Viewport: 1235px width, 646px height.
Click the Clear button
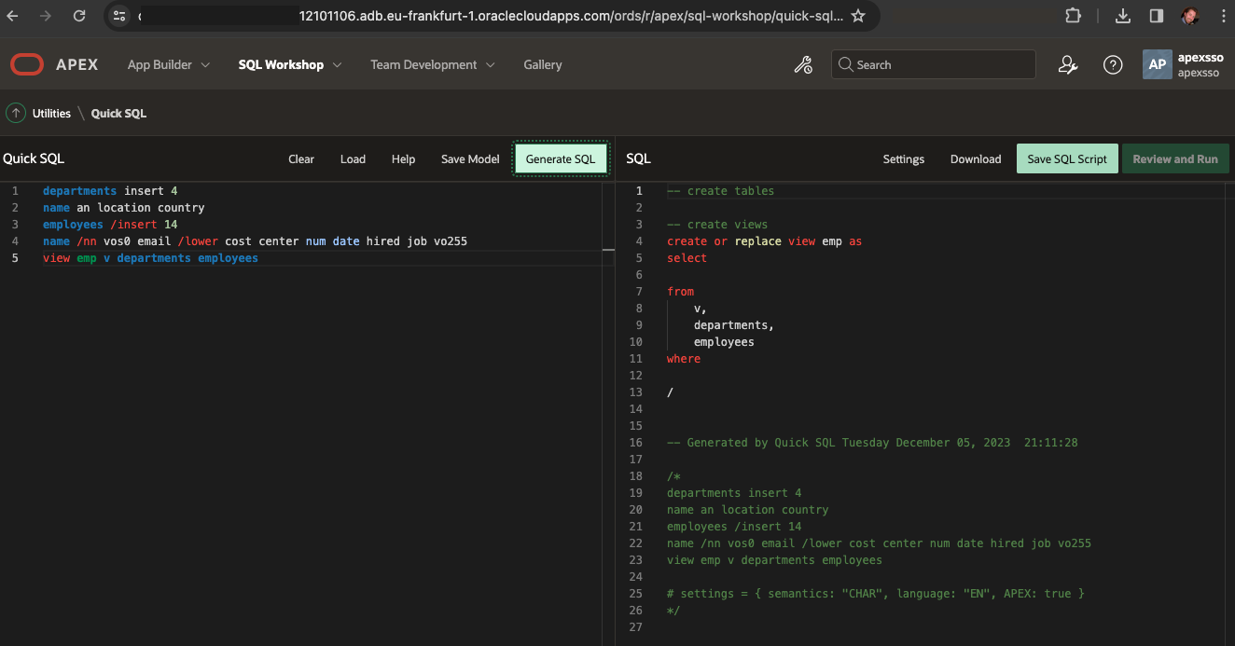click(301, 158)
